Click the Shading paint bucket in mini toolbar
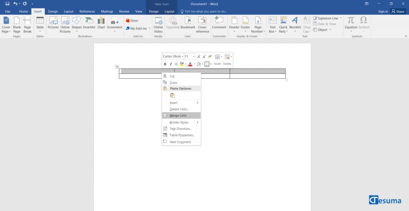Screen dimensions: 409x211 tap(199, 64)
